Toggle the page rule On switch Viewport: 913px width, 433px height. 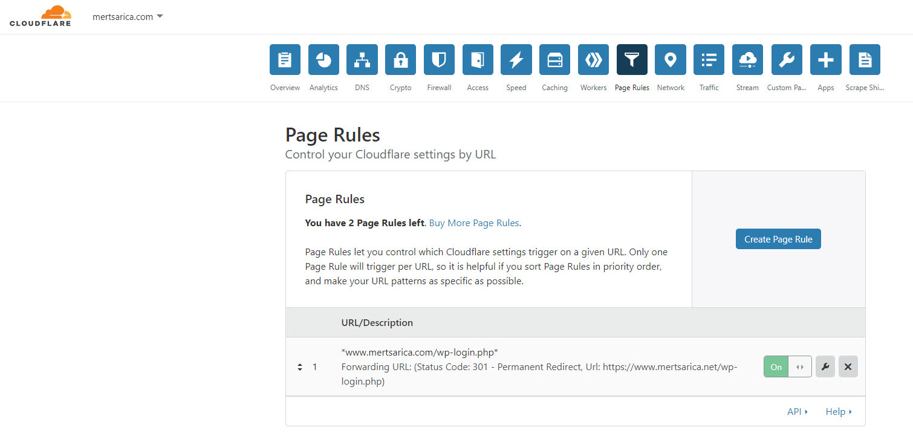787,366
